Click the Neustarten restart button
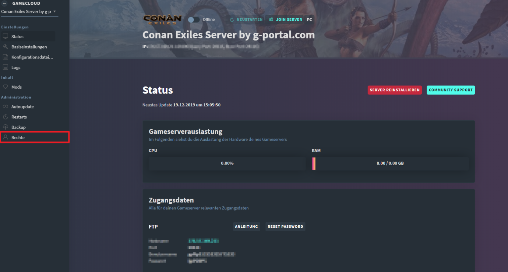Screen dimensions: 508x272 tap(246, 19)
